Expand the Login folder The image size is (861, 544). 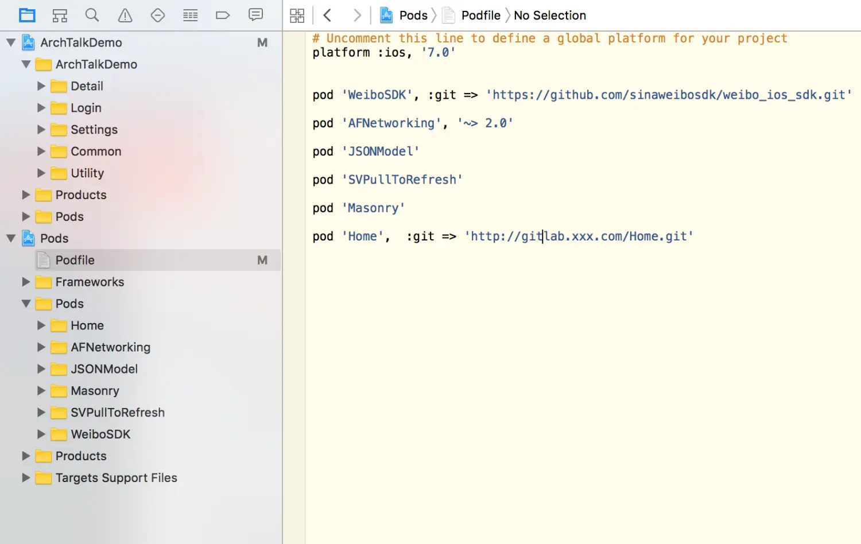[41, 108]
